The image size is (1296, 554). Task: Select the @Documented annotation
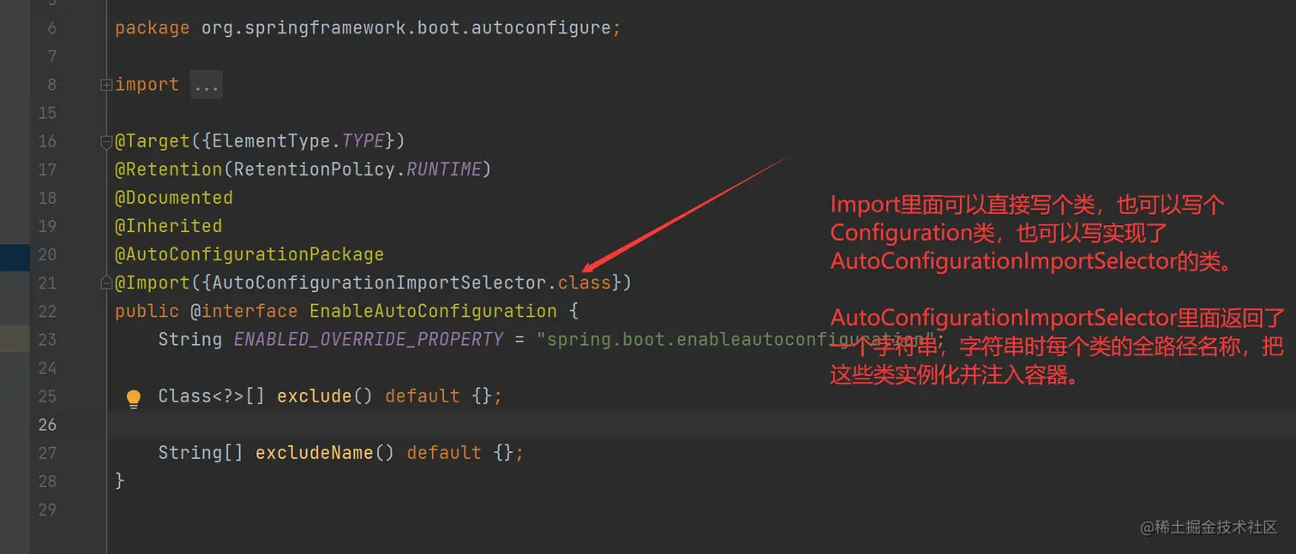tap(174, 198)
